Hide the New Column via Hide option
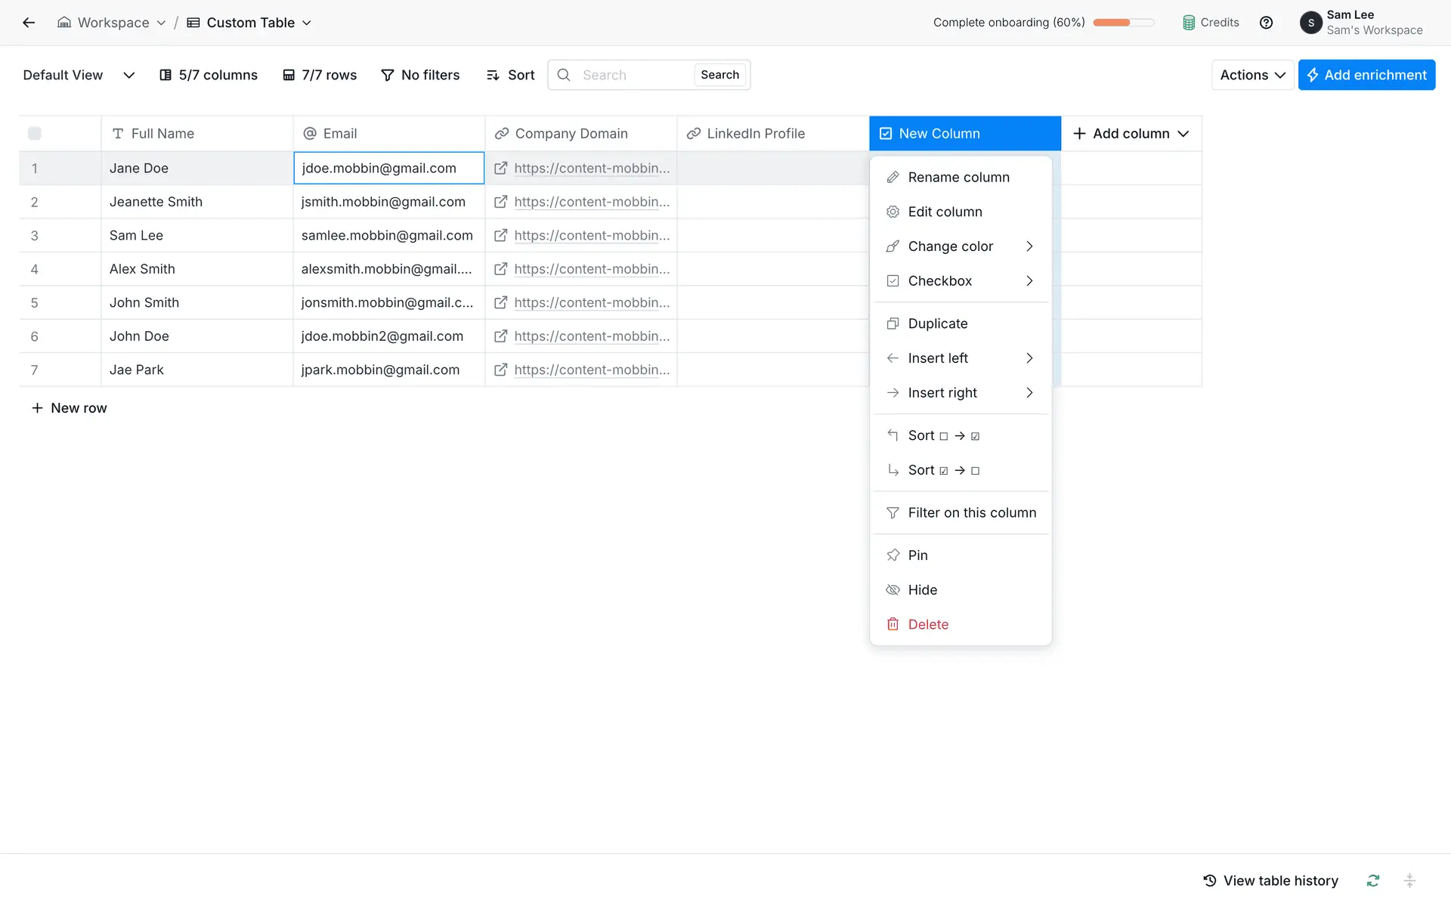1451x907 pixels. (x=922, y=590)
